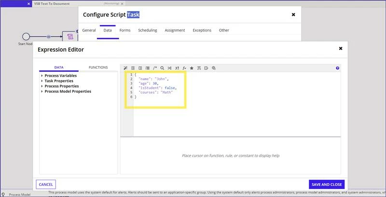The height and width of the screenshot is (197, 386).
Task: Expand Process Properties tree node
Action: 42,86
